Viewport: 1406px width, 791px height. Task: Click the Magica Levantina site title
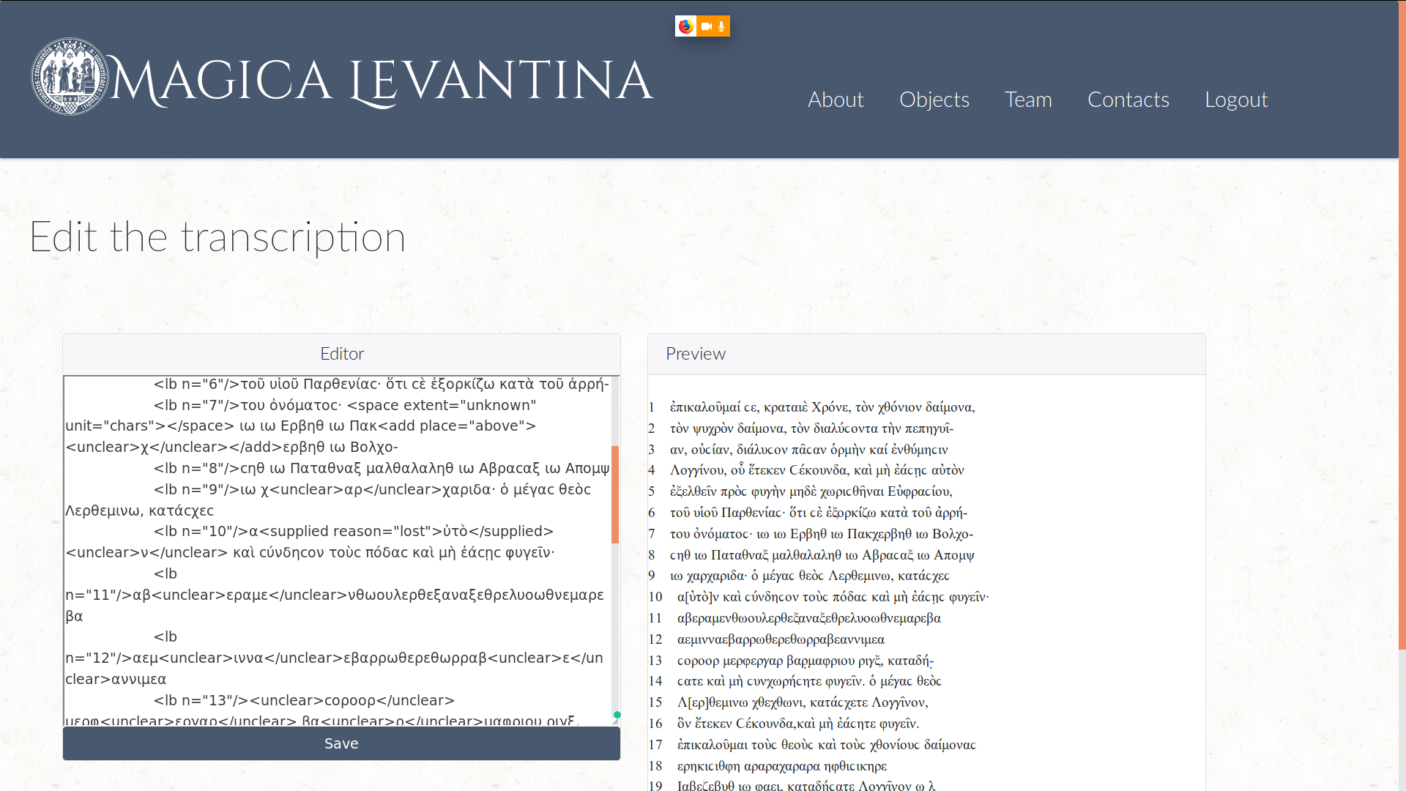coord(381,81)
